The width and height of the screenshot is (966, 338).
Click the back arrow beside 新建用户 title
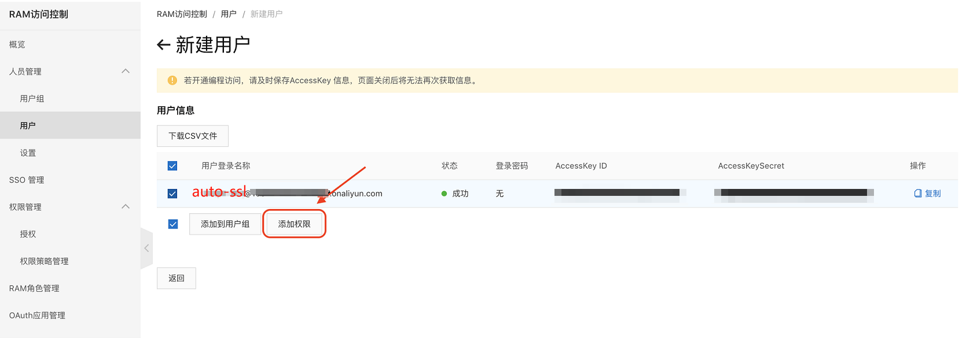point(163,45)
